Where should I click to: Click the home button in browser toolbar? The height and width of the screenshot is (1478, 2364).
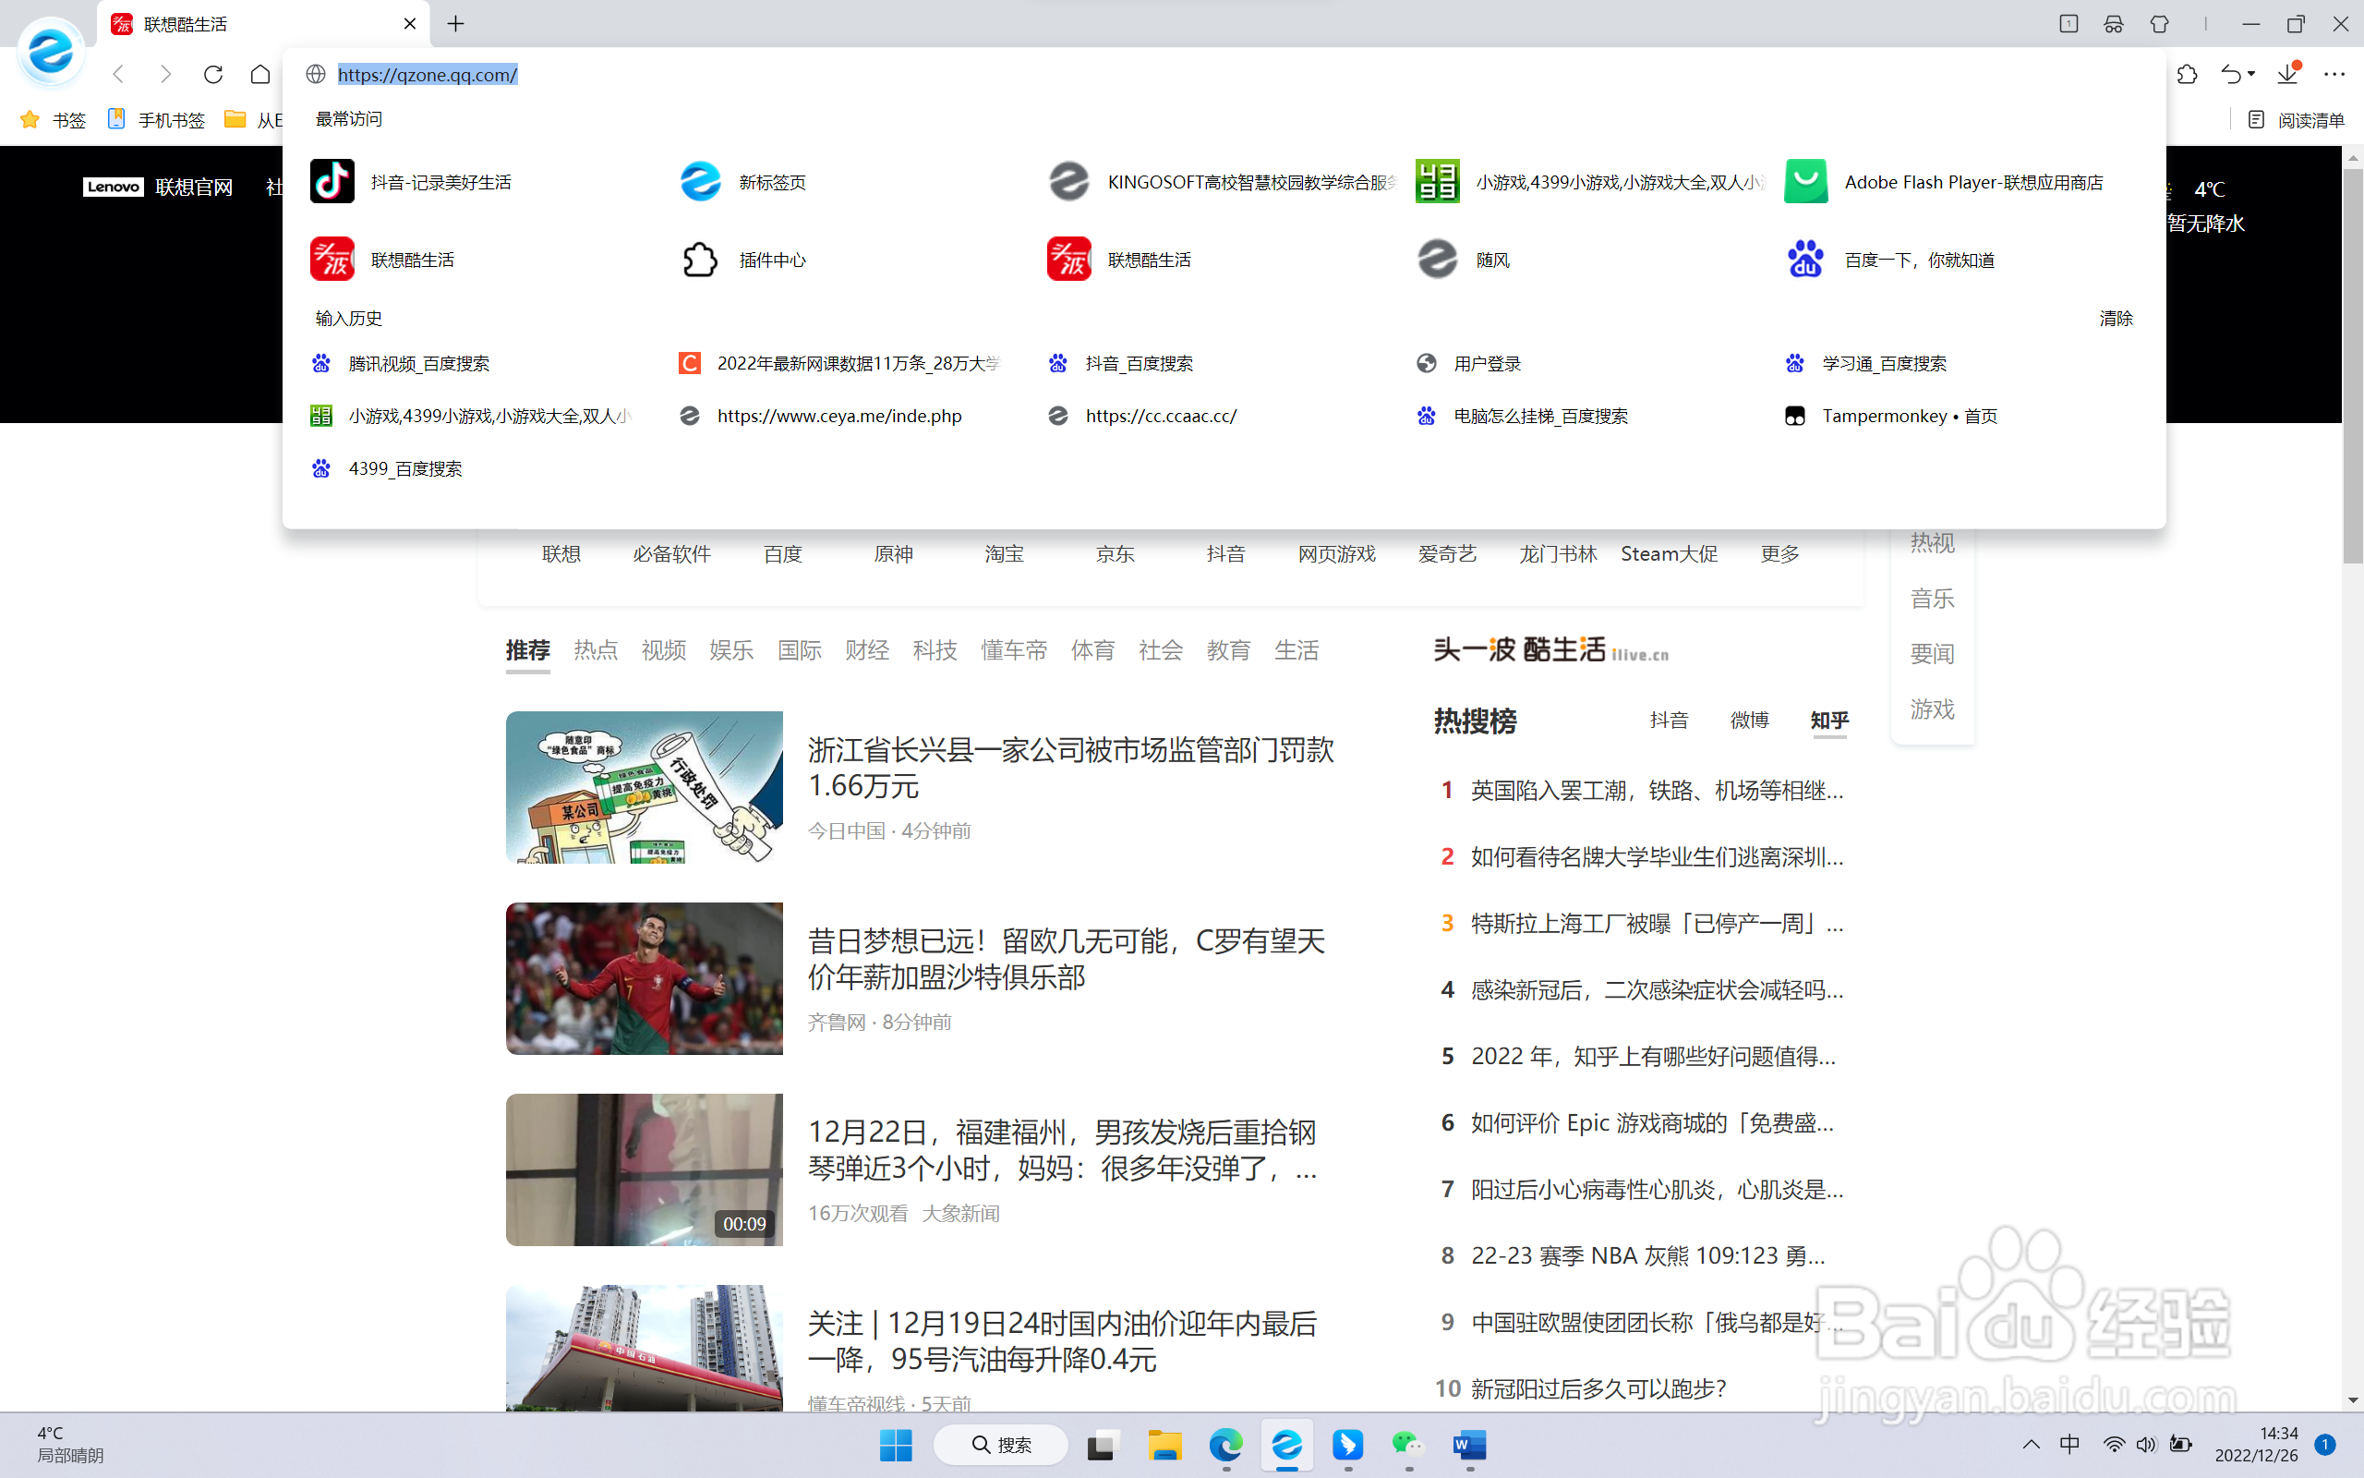pos(259,73)
